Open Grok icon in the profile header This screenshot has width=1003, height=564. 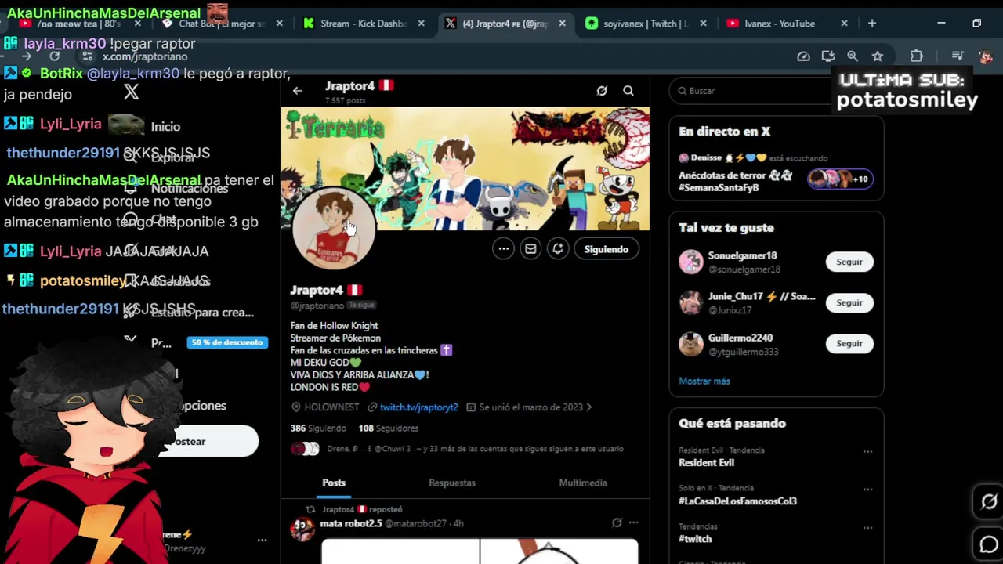coord(602,91)
